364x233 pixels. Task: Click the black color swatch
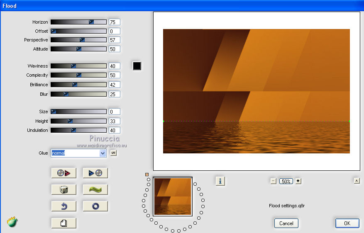pyautogui.click(x=137, y=66)
